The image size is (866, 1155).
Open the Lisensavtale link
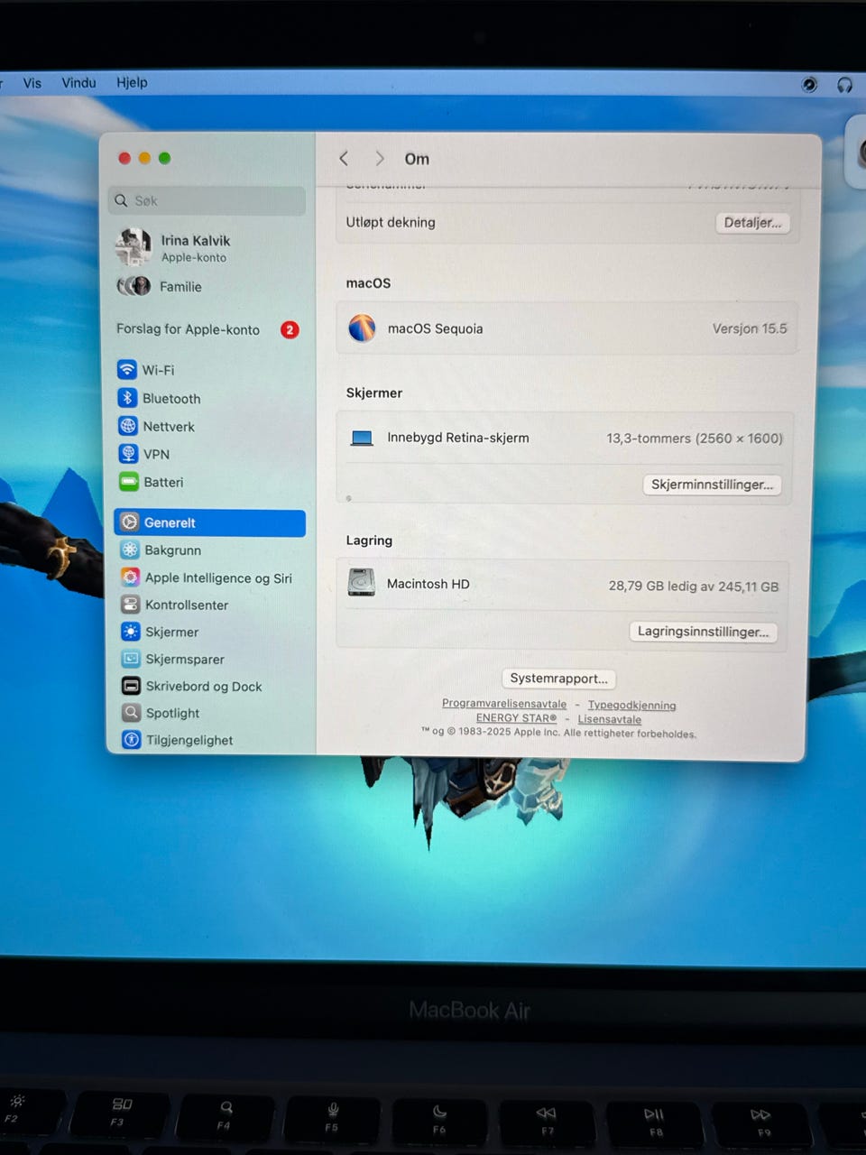[609, 719]
